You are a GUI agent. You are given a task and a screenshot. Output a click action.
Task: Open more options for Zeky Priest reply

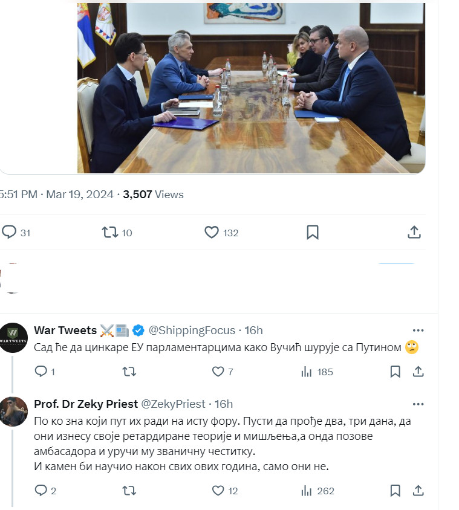click(x=418, y=404)
